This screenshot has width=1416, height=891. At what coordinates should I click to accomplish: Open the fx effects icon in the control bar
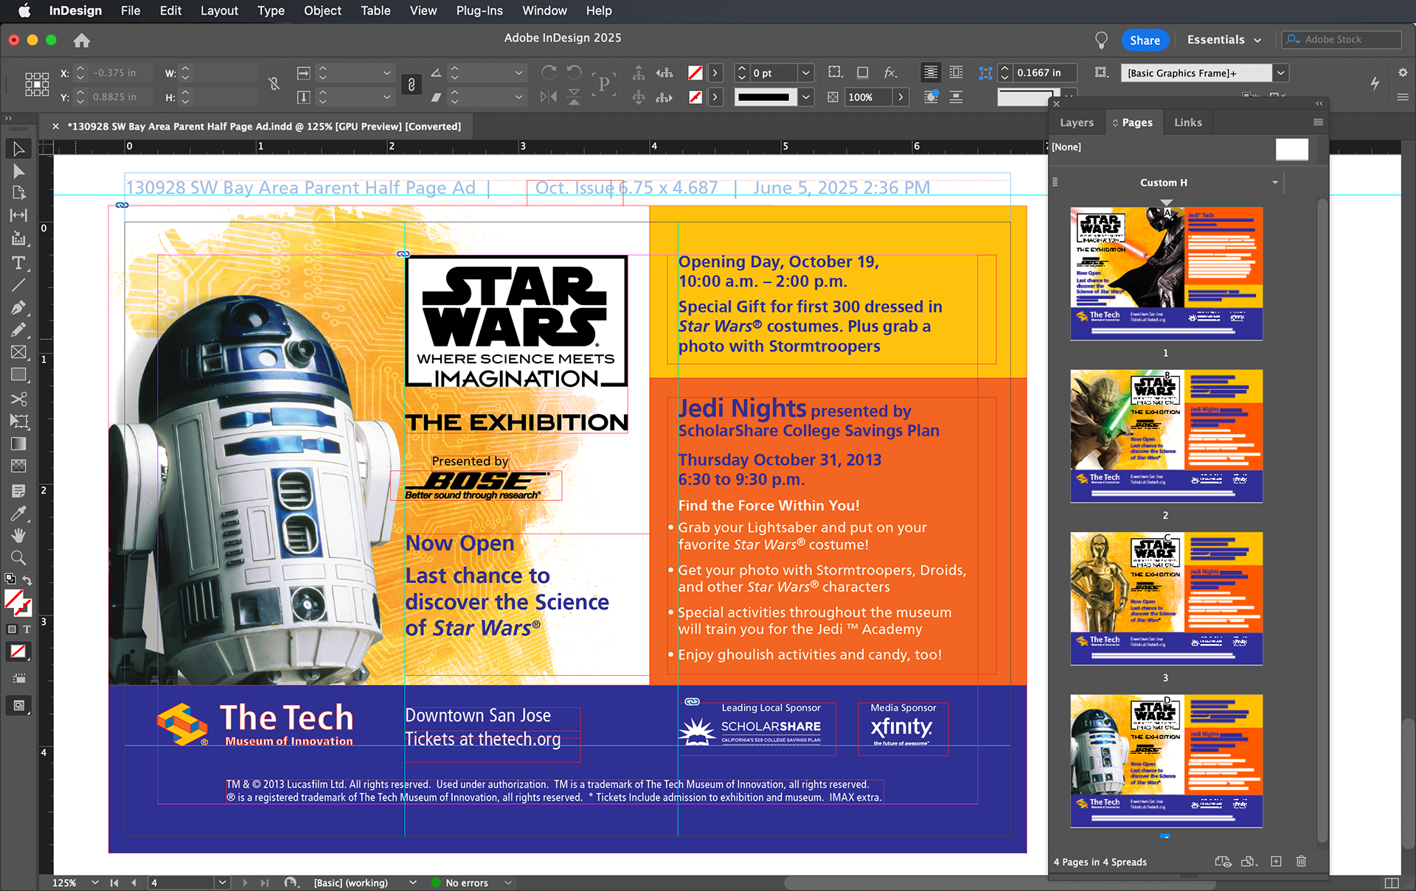[x=891, y=72]
